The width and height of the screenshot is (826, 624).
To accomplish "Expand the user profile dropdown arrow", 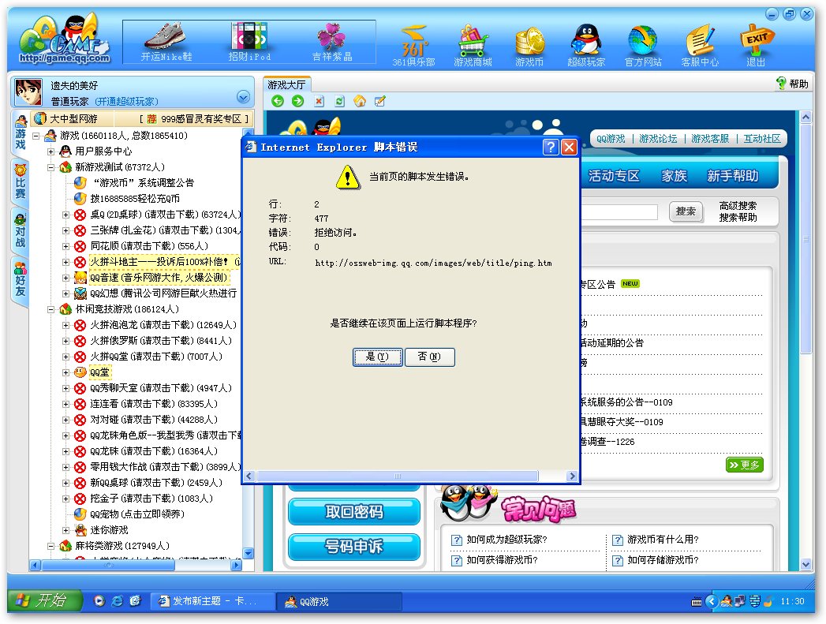I will point(243,97).
